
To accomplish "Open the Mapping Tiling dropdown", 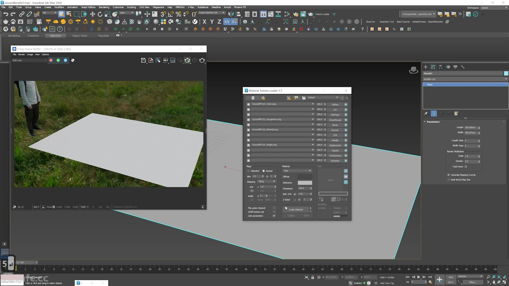I will 266,182.
